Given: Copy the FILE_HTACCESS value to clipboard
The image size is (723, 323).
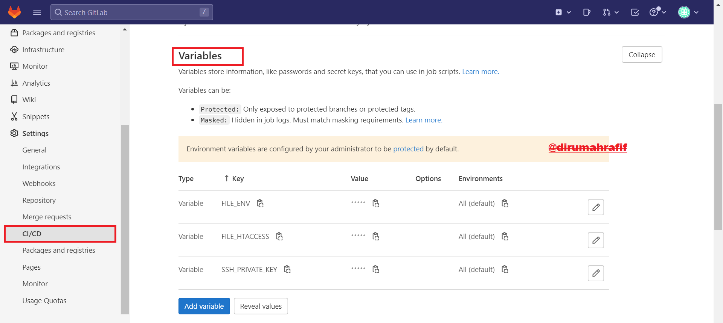Looking at the screenshot, I should tap(376, 236).
